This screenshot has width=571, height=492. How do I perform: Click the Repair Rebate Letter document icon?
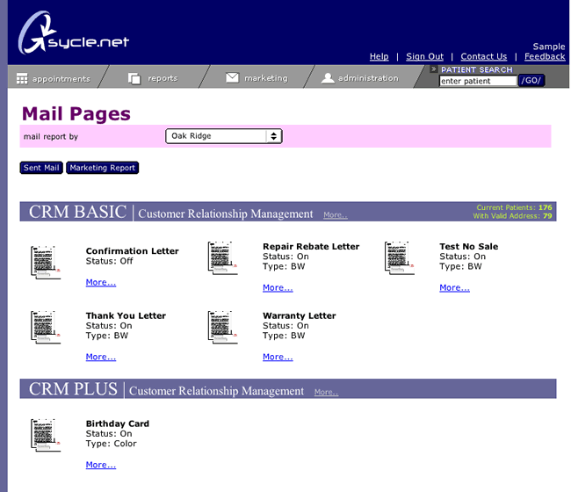coord(222,258)
